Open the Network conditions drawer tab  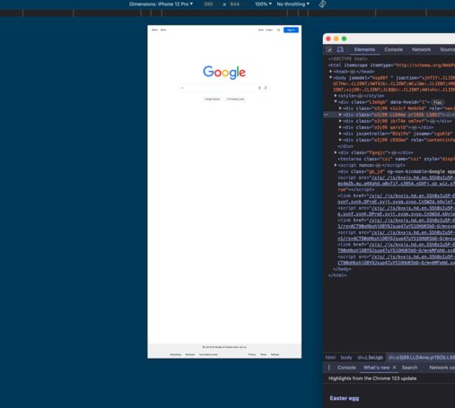(442, 368)
